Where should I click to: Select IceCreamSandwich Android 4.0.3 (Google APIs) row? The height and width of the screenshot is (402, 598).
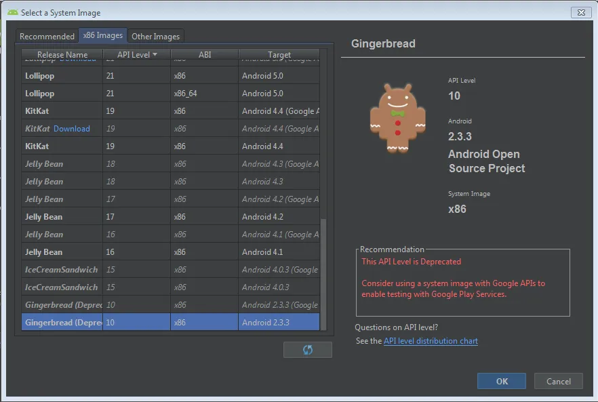click(x=170, y=270)
